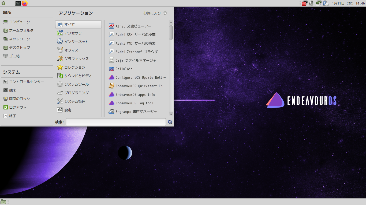This screenshot has height=205, width=366.
Task: Select the グラフィックス category
Action: 78,59
